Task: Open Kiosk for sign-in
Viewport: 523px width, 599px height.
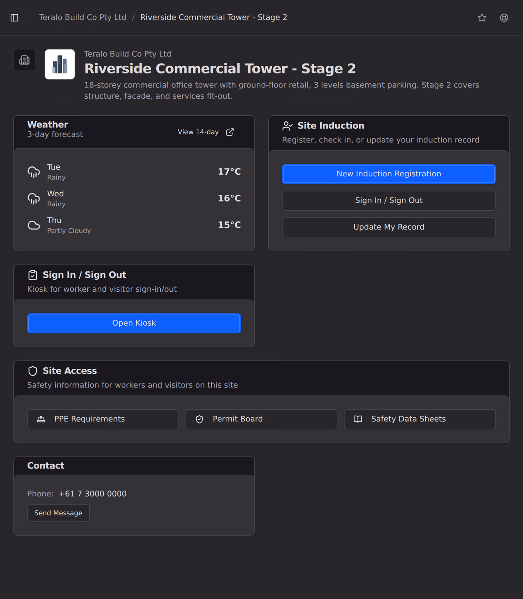Action: [134, 323]
